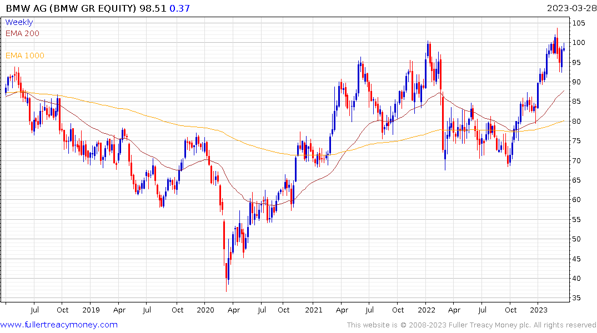Click the 75 price axis label
The height and width of the screenshot is (333, 597).
576,141
